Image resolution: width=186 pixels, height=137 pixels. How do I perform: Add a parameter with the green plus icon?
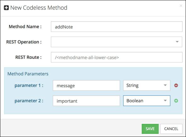coord(176,101)
